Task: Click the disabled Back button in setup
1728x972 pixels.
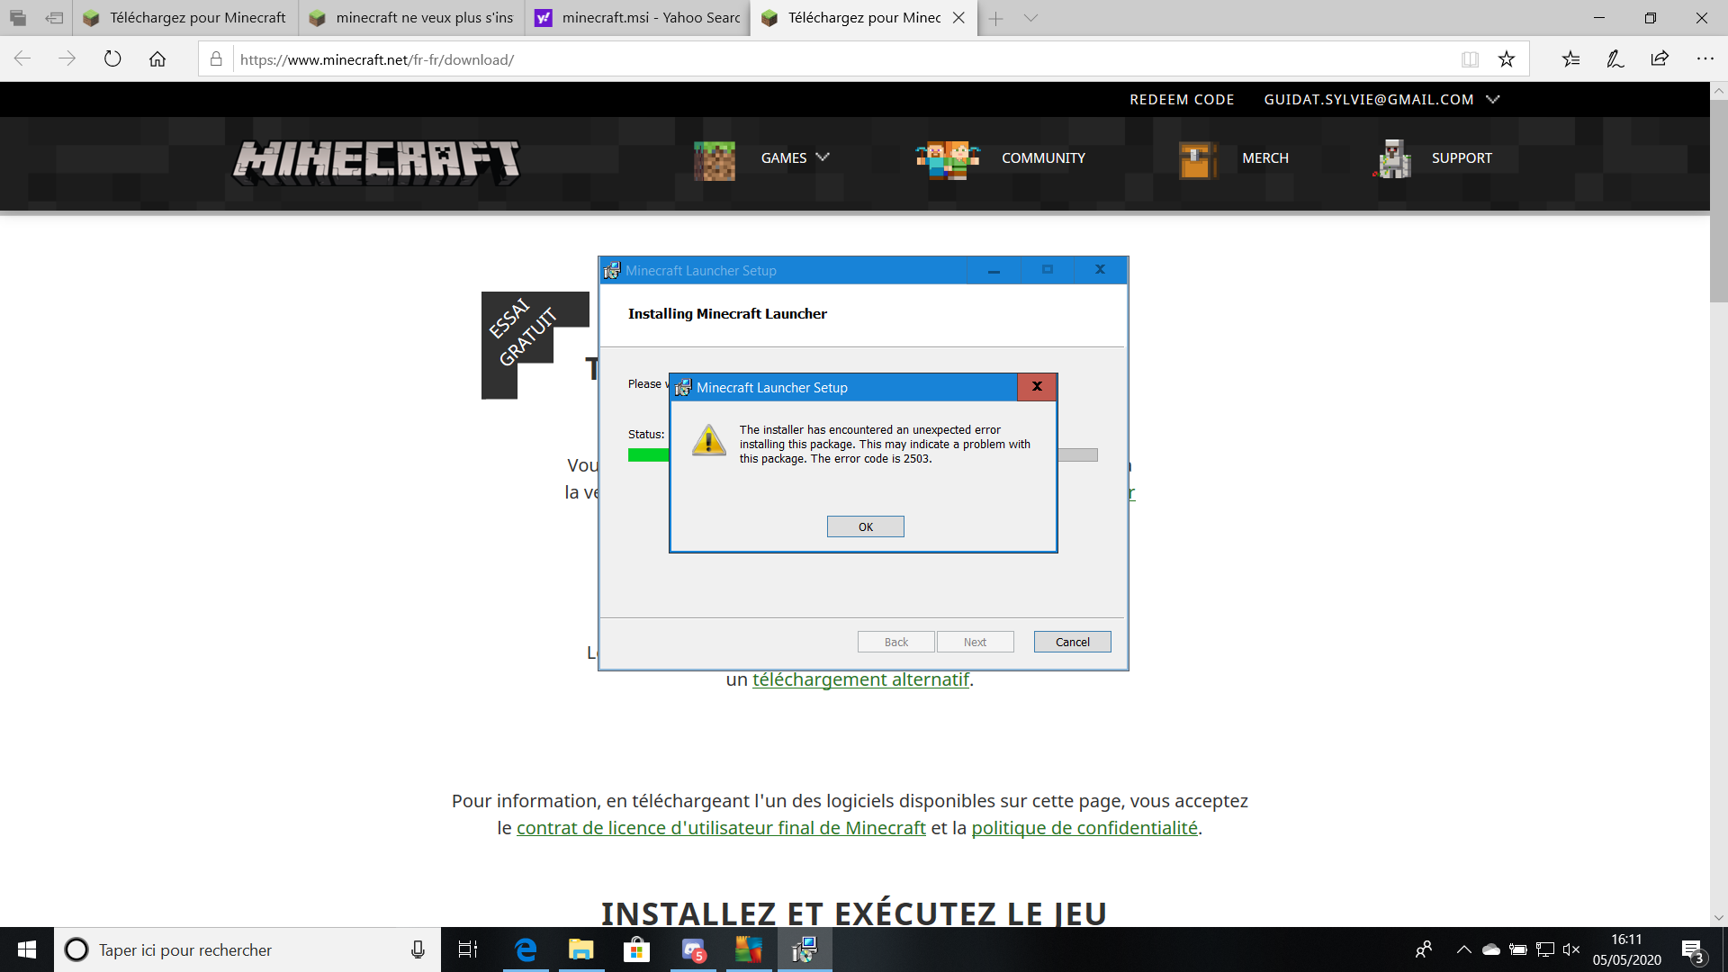Action: 895,642
